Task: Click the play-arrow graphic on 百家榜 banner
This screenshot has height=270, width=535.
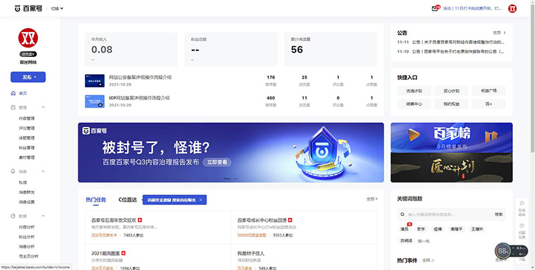Action: click(413, 134)
